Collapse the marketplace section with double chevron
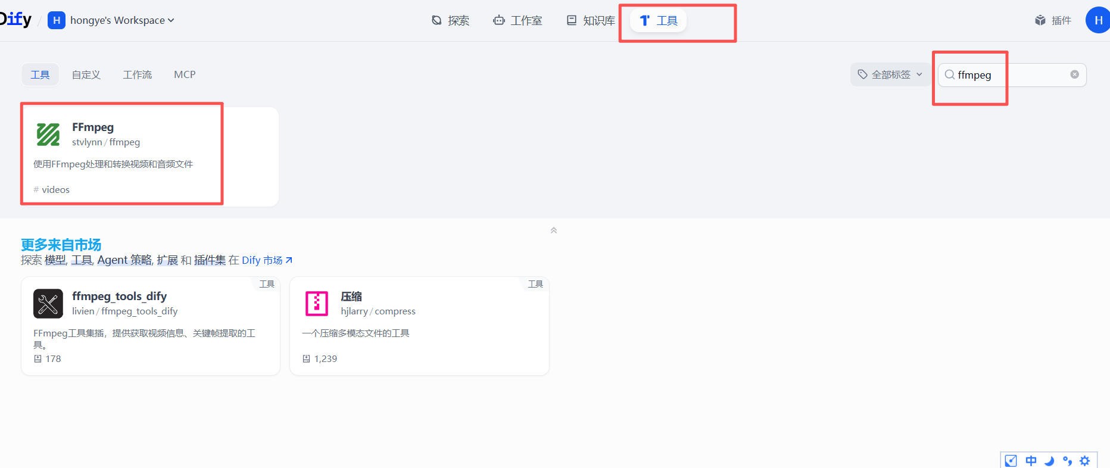 pos(554,230)
